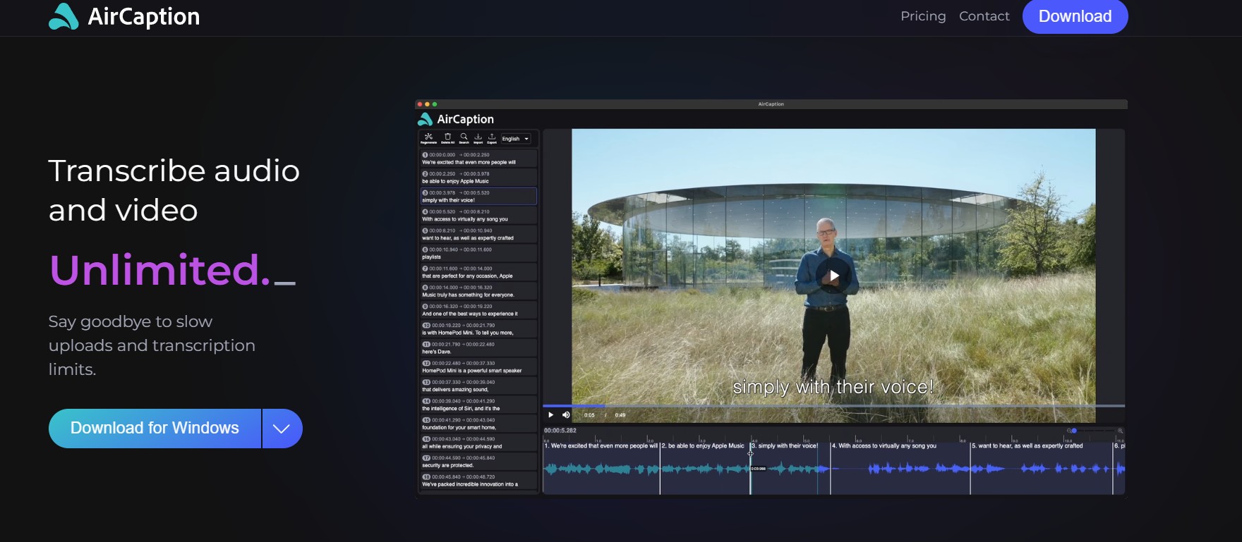Click timeline segment '4. With access to virtually any song you'
This screenshot has width=1242, height=542.
click(900, 467)
